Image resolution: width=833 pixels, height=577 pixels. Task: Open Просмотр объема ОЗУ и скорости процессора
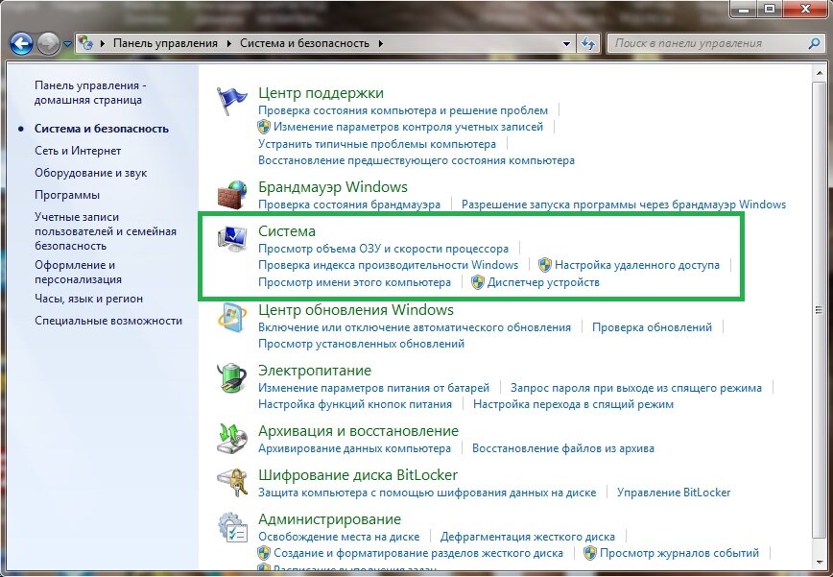click(383, 249)
